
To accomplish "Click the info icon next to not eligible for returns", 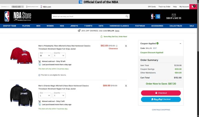I will click(39, 75).
